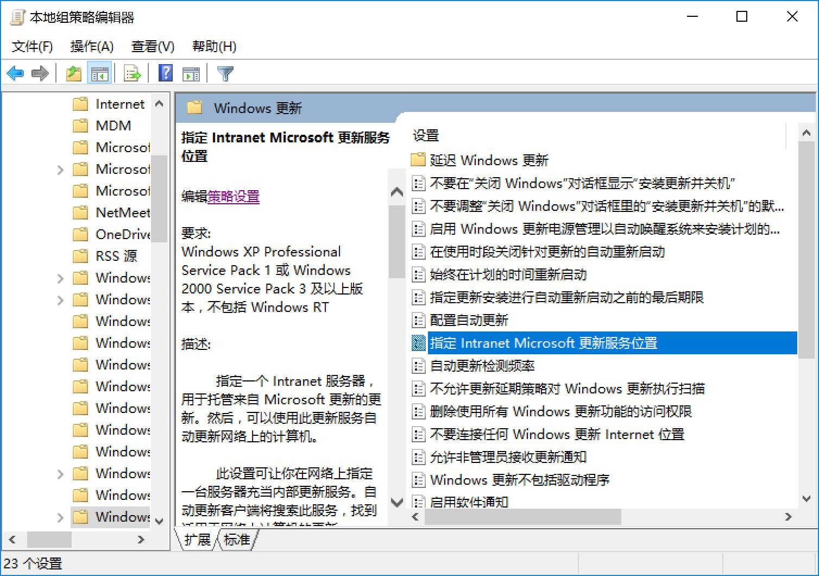Expand the second Microsoft folder in tree
Viewport: 819px width, 576px height.
coord(60,170)
